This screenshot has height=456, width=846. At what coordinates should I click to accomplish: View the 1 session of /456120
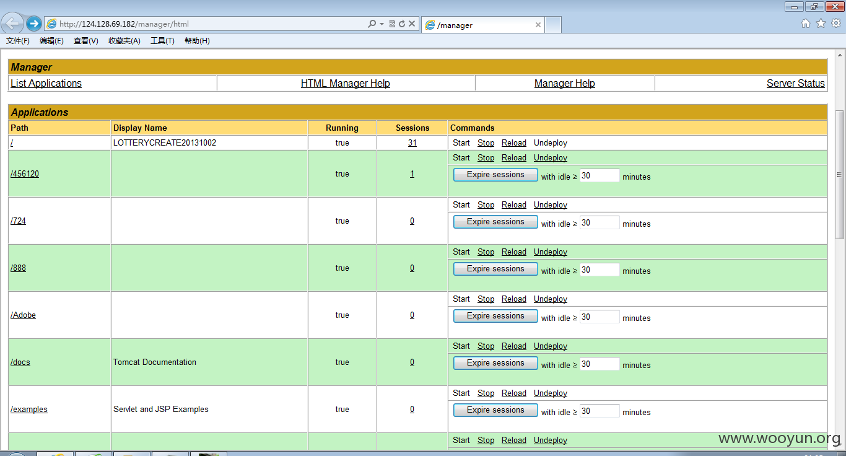412,174
